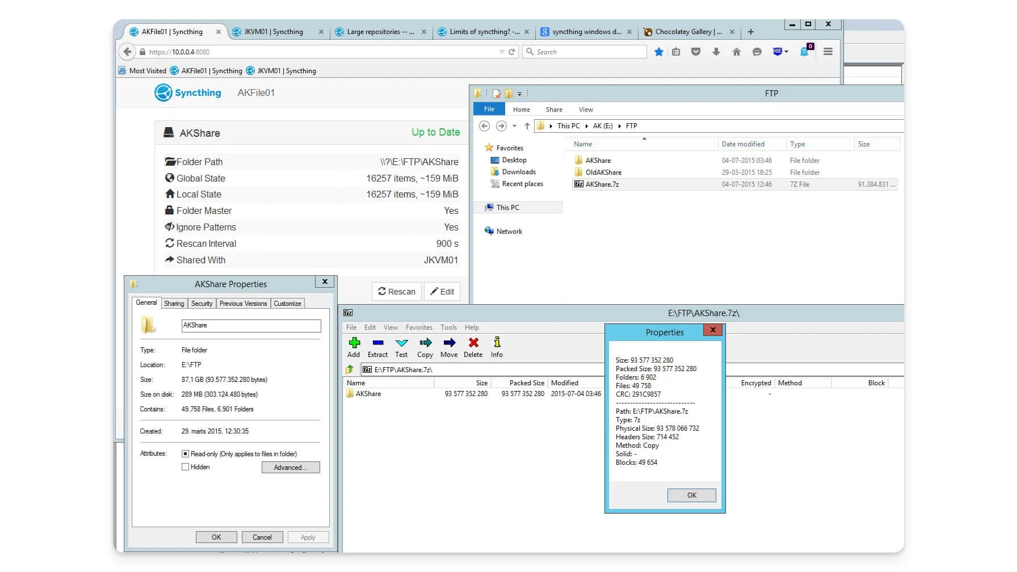Image resolution: width=1017 pixels, height=572 pixels.
Task: Click the Firefox downloads arrow icon
Action: 716,52
